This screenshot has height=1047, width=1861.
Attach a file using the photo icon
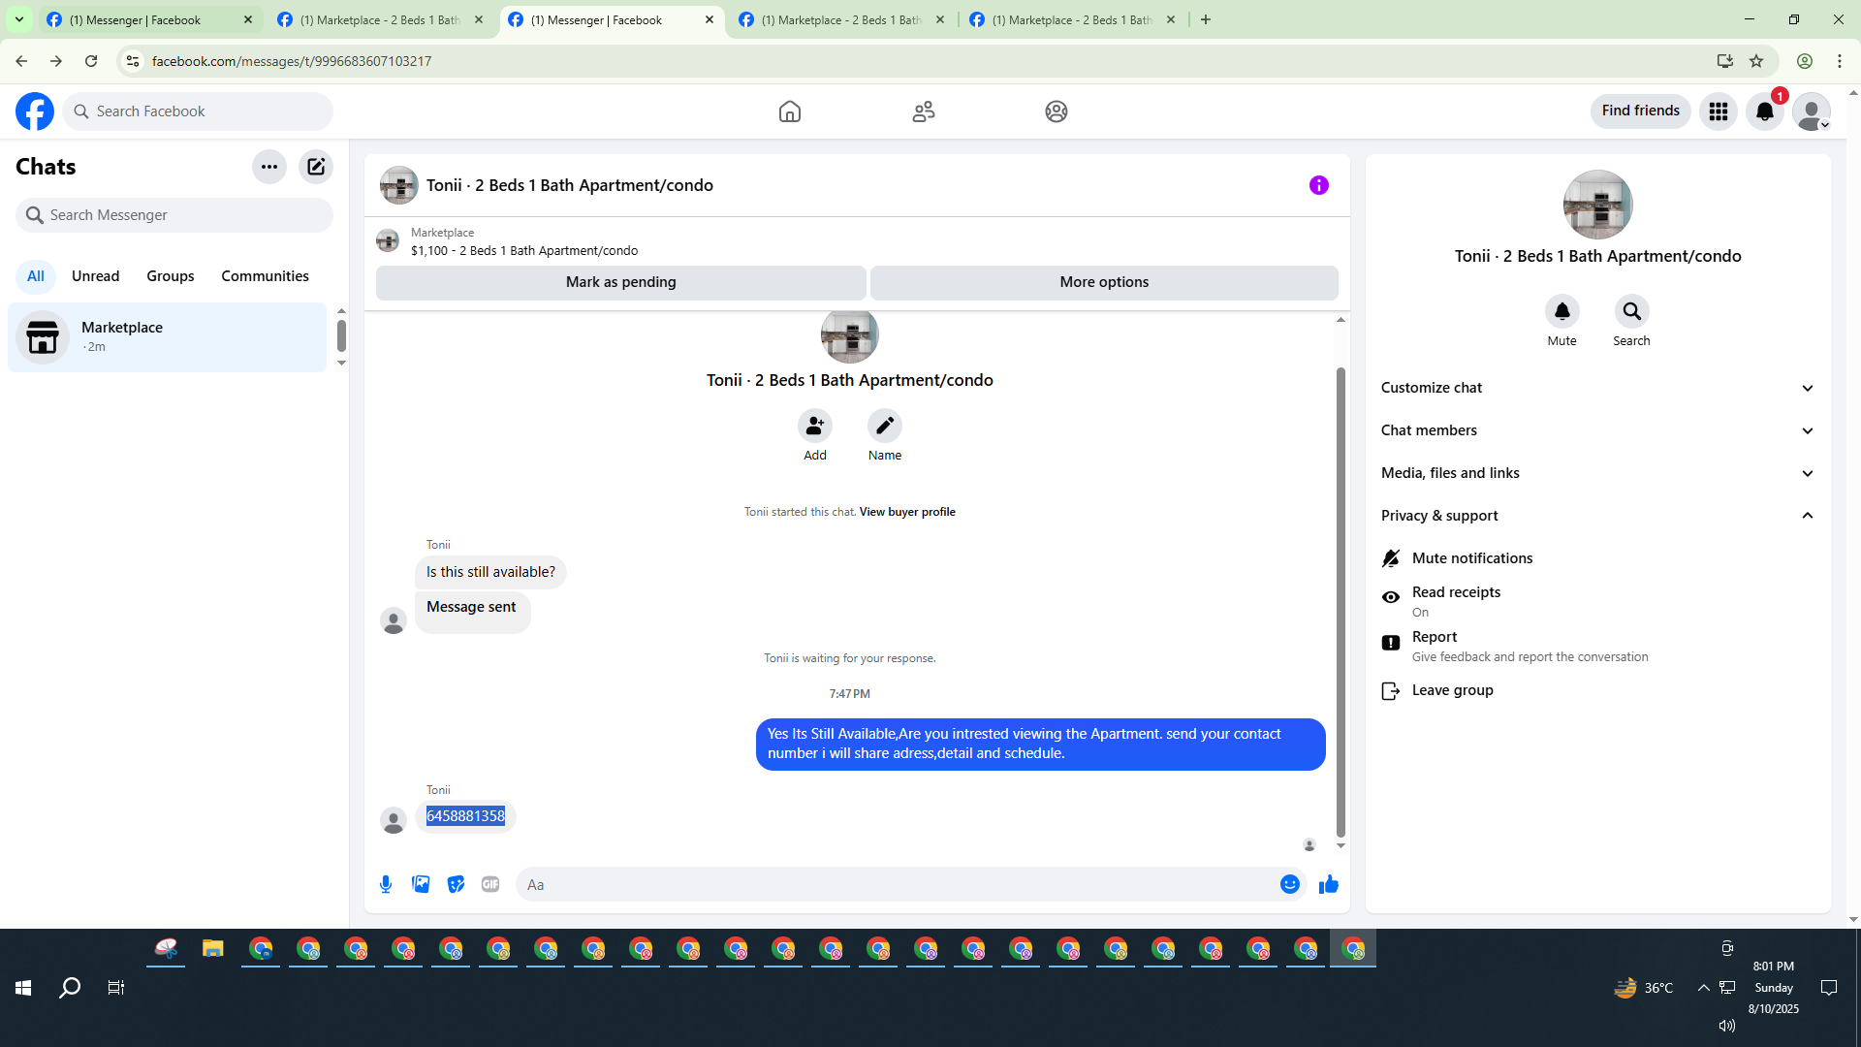tap(421, 884)
